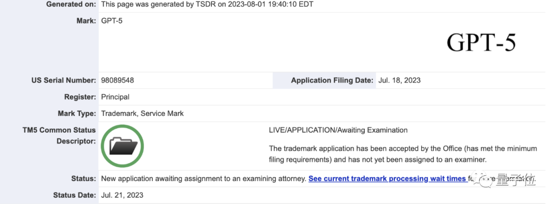Screen dimensions: 554x204
Task: Click the Register value Principal
Action: point(115,97)
